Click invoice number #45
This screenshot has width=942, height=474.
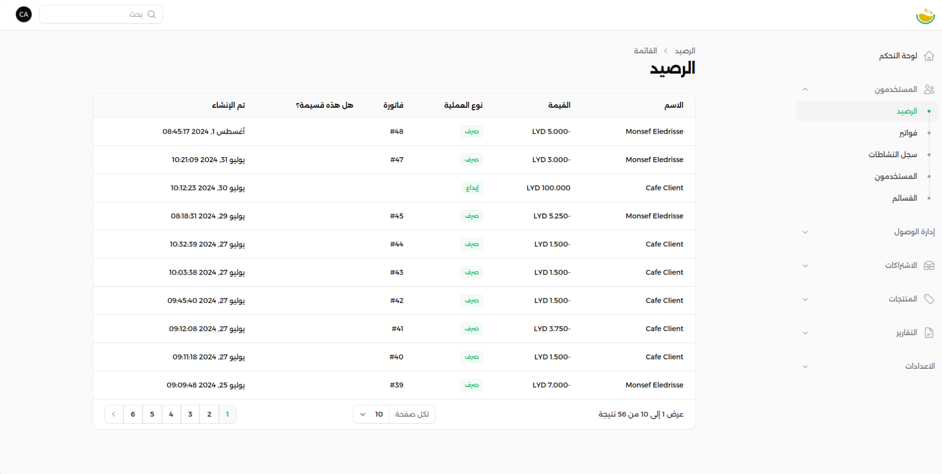396,216
